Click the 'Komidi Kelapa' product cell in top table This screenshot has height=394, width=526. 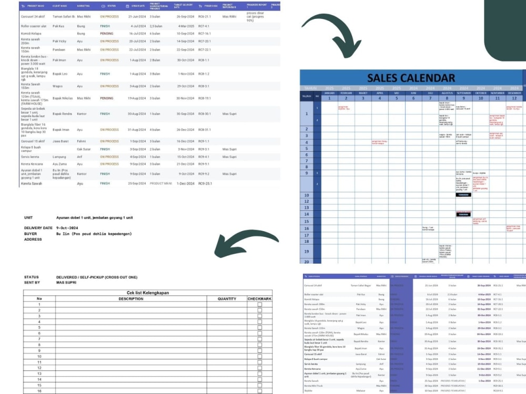point(31,34)
